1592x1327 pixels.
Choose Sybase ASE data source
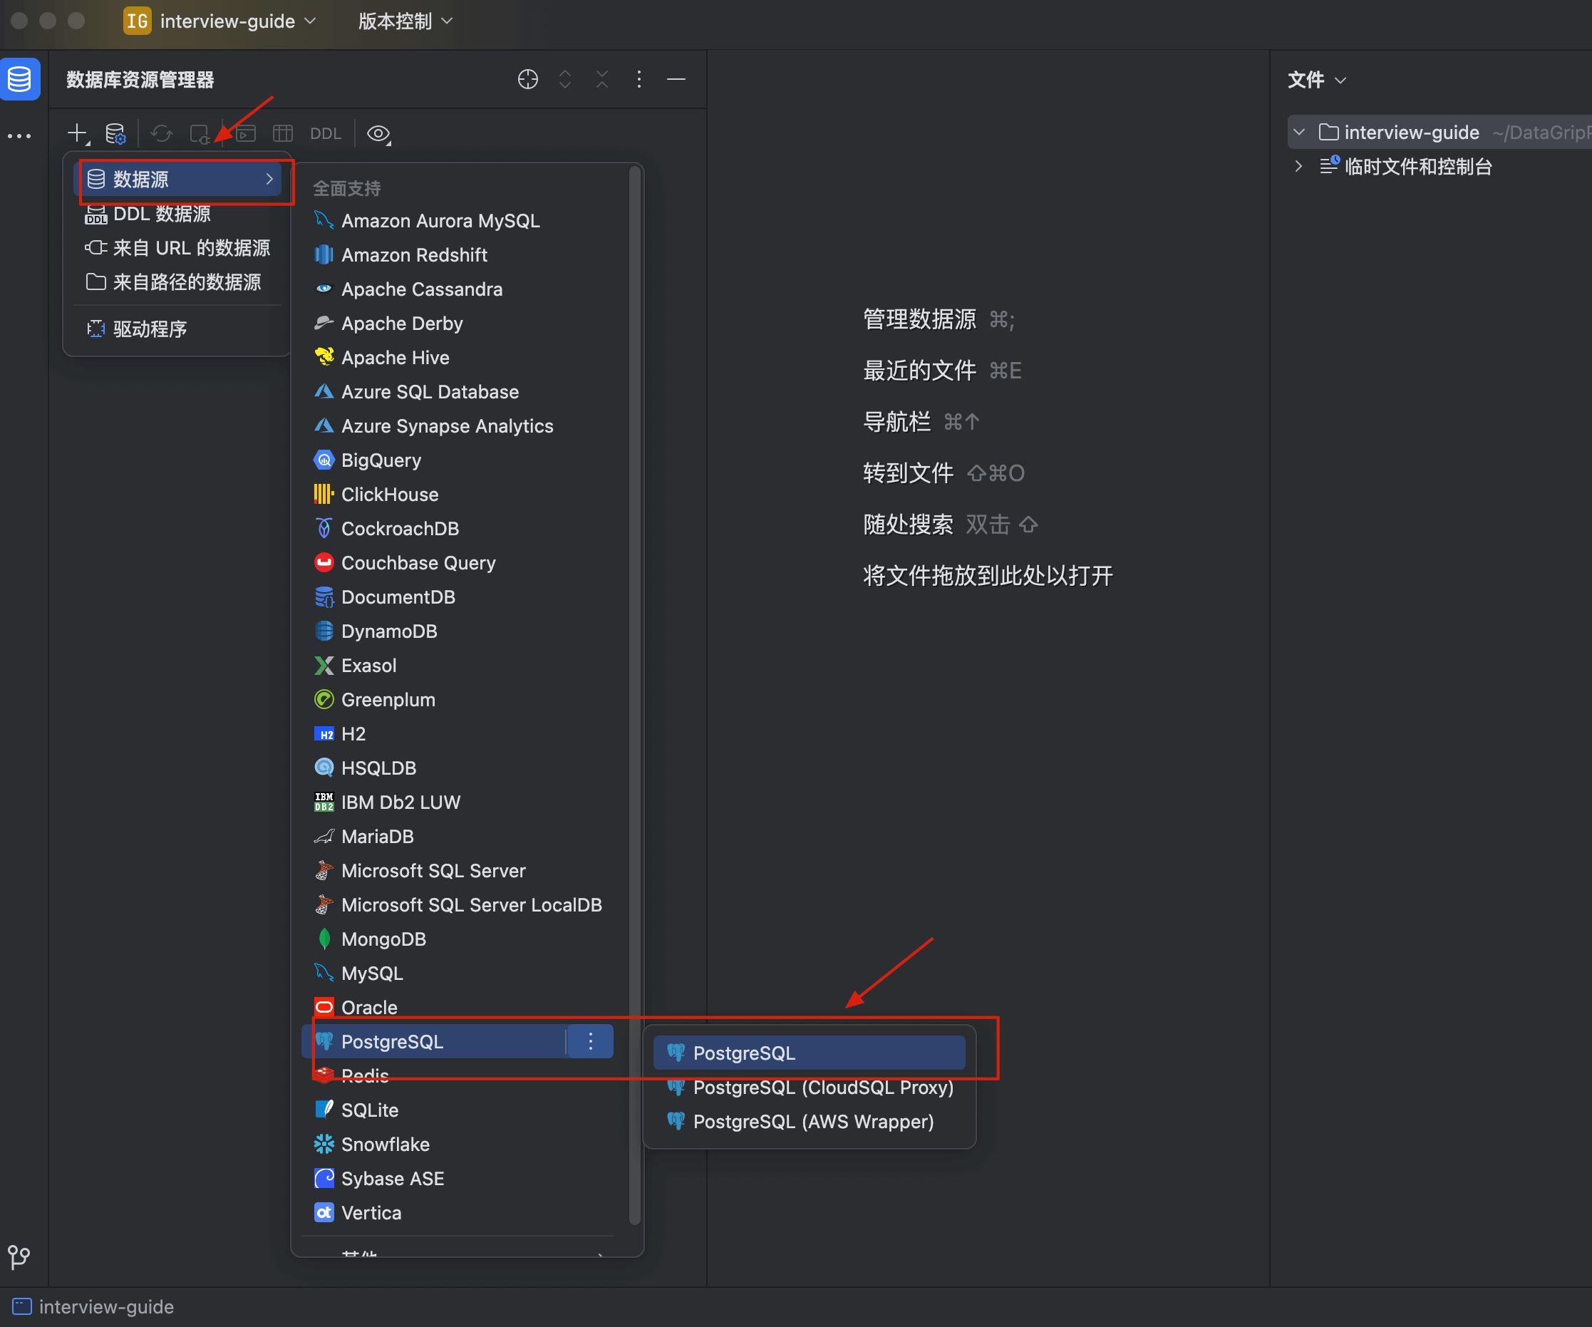coord(458,1178)
